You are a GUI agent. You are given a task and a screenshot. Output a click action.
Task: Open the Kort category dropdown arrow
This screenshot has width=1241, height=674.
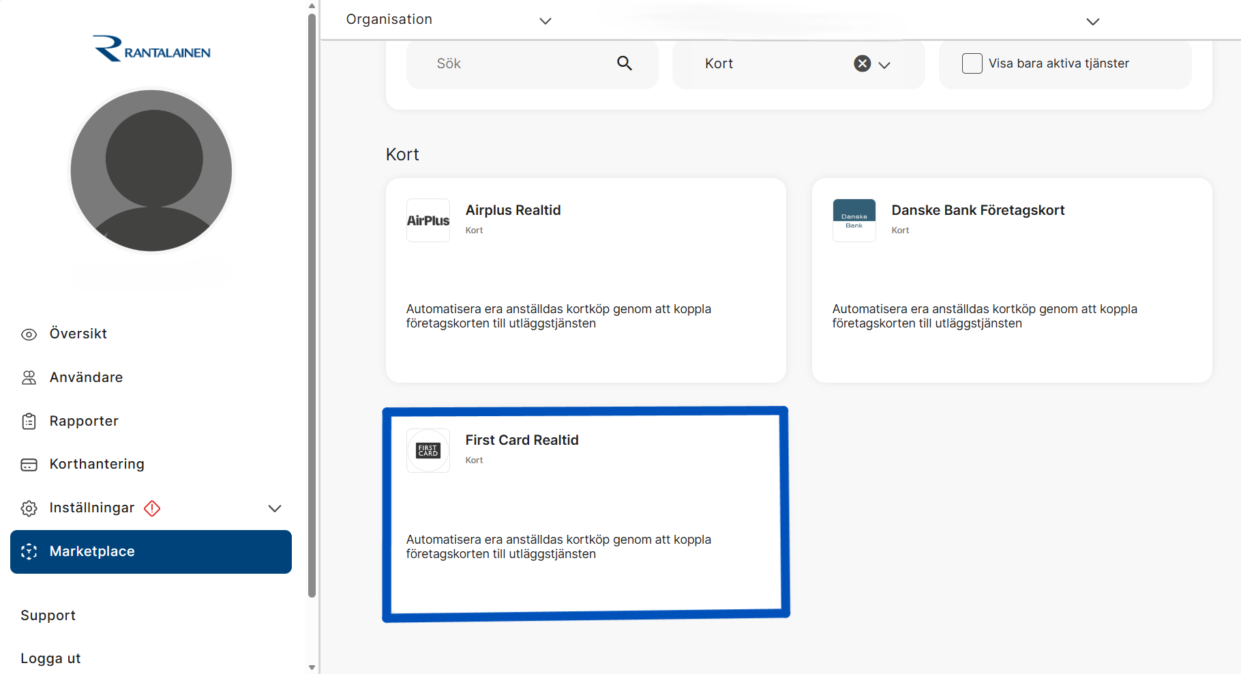(x=884, y=65)
